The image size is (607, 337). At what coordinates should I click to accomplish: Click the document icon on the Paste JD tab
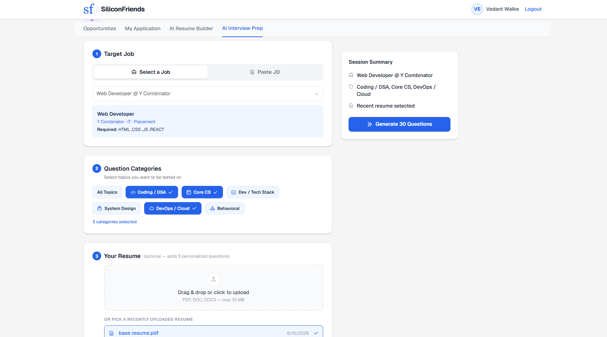pyautogui.click(x=252, y=72)
